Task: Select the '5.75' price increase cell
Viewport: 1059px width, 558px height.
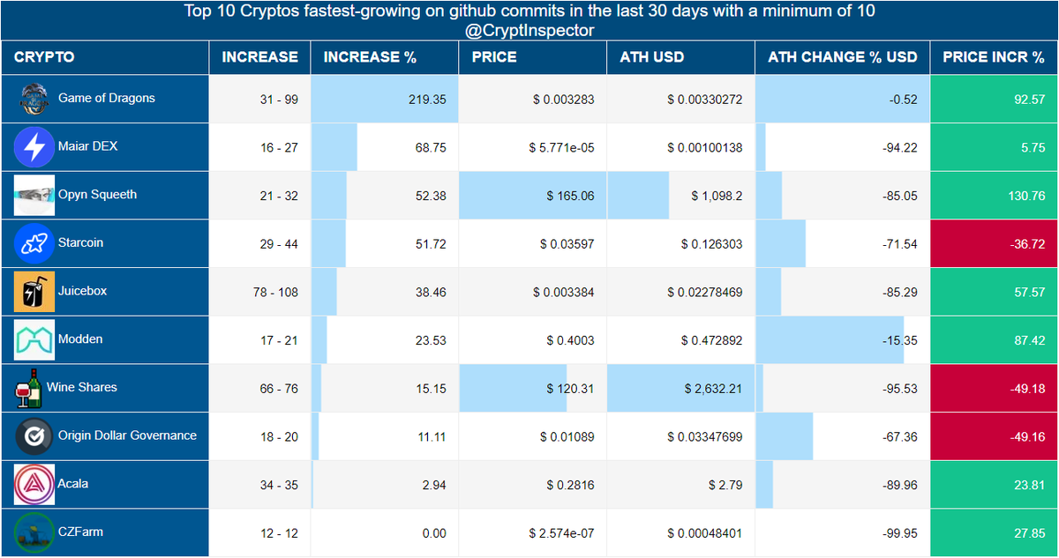Action: coord(995,147)
